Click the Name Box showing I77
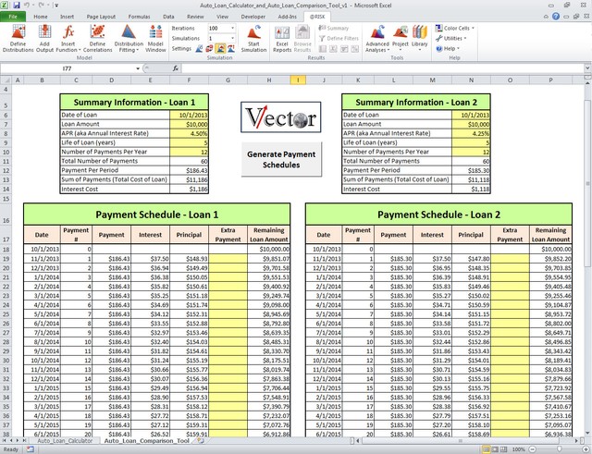The height and width of the screenshot is (454, 592). tap(68, 68)
